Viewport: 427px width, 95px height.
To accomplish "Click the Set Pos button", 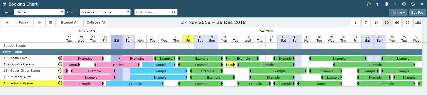I will pyautogui.click(x=417, y=13).
